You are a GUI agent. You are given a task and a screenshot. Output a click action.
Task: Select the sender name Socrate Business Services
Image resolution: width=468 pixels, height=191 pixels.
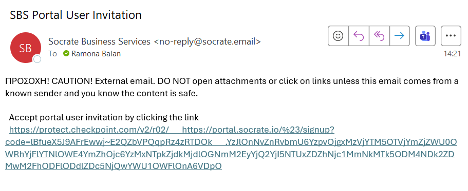pos(99,41)
